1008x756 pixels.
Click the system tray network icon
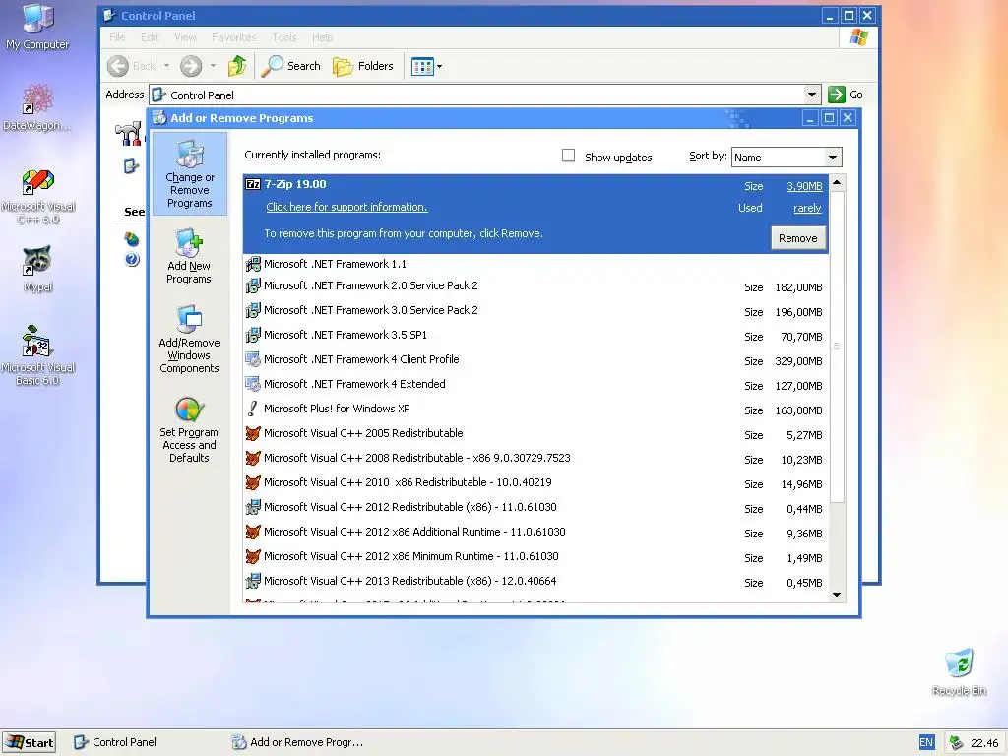coord(956,742)
